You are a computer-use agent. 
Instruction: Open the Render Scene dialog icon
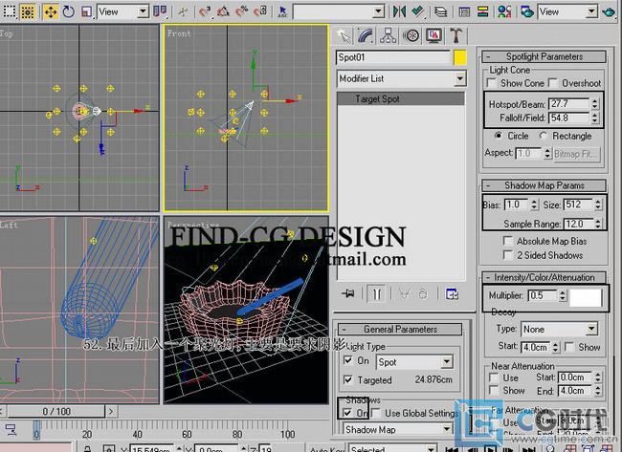(x=527, y=11)
